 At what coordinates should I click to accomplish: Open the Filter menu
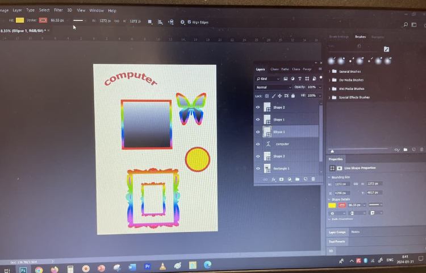[x=58, y=10]
